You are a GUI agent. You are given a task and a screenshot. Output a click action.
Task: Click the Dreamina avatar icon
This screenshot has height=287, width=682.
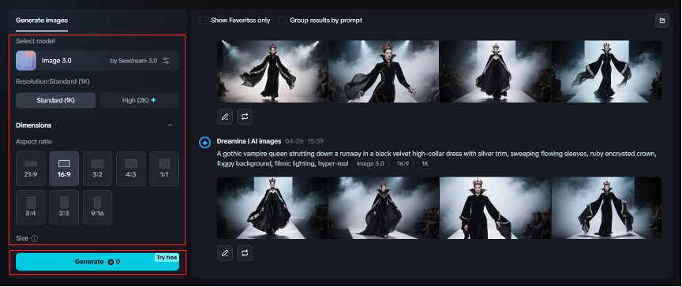click(205, 142)
